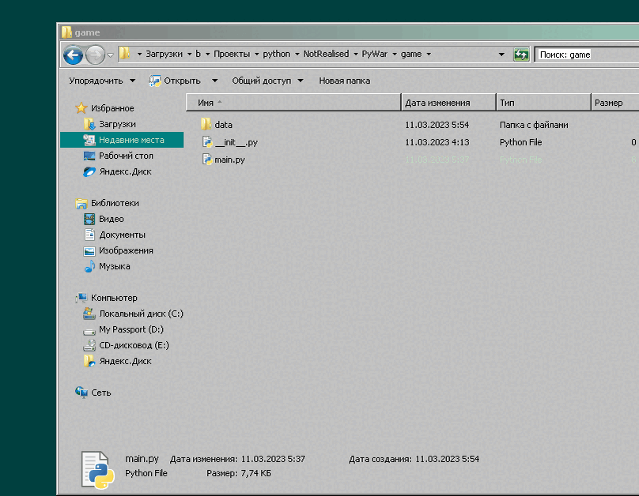
Task: Select the 'main.py' file icon
Action: 207,159
